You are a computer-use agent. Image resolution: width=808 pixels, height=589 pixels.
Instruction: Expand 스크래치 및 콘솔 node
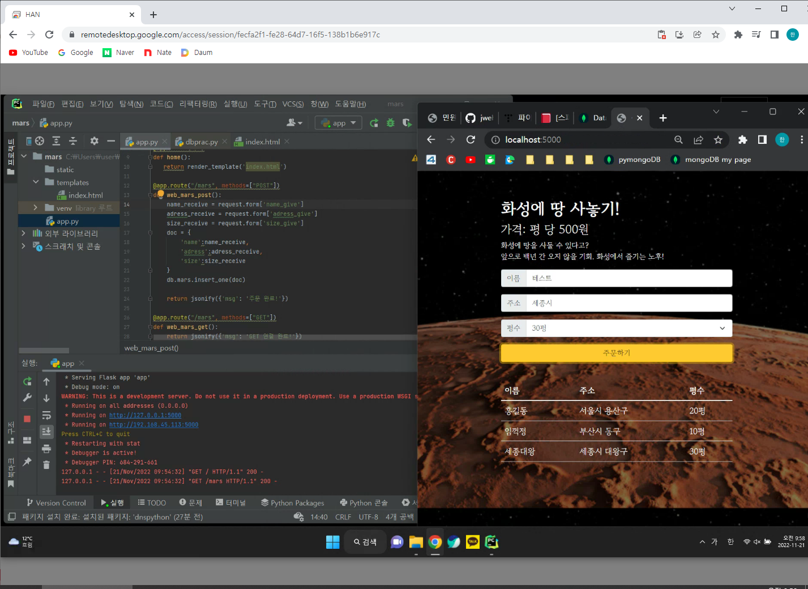coord(24,246)
